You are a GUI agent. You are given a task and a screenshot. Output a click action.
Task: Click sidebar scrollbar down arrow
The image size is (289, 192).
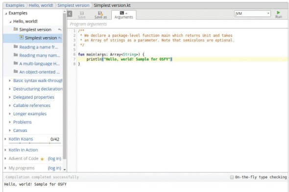coord(65,170)
